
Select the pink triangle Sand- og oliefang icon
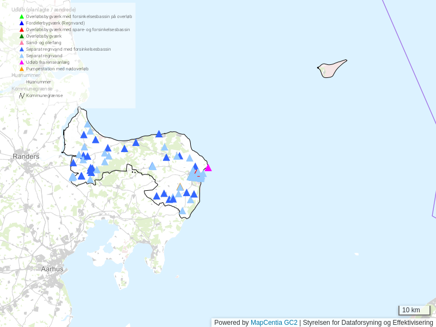point(22,43)
